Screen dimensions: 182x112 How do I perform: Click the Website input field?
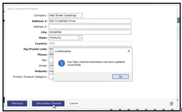(51, 71)
